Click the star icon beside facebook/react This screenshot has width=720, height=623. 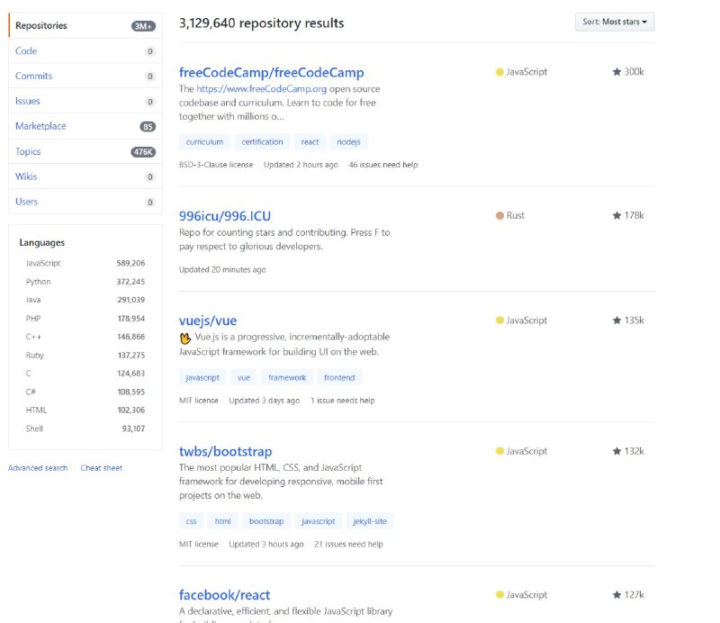pos(617,595)
